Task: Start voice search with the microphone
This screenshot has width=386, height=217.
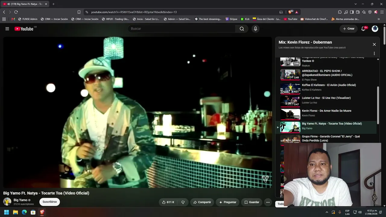Action: [x=255, y=29]
